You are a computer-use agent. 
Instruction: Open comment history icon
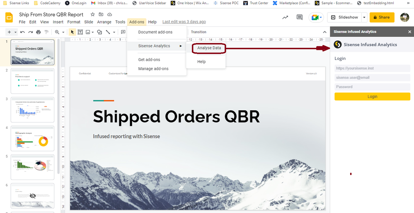coord(299,17)
